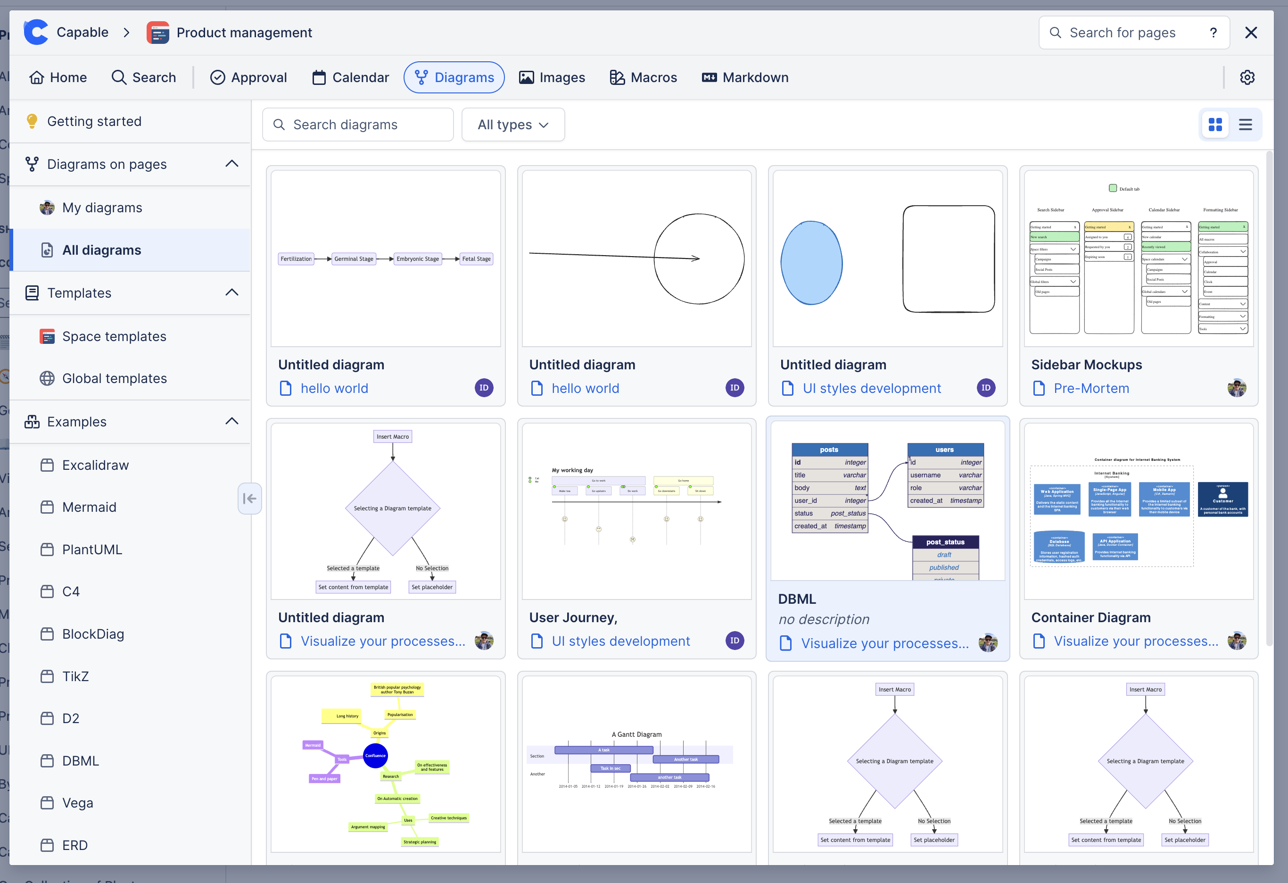Switch to grid view
Viewport: 1288px width, 883px height.
click(1215, 125)
